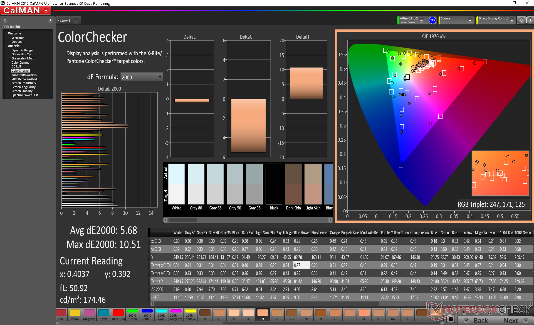Viewport: 534px width, 325px height.
Task: Collapse the right panel arrow button
Action: click(530, 20)
